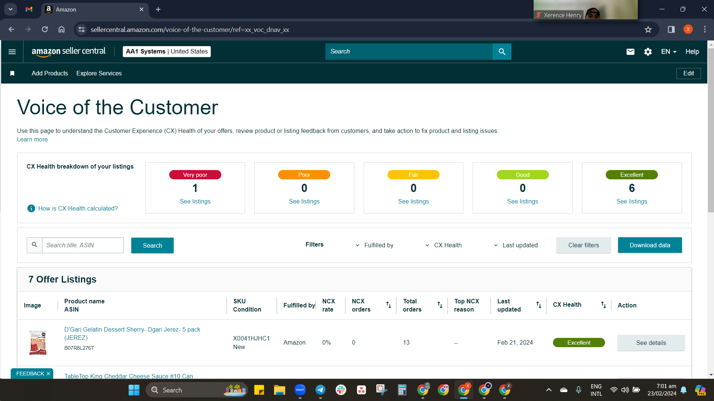Screen dimensions: 714x401
Task: Sort by Total orders column
Action: tap(440, 305)
